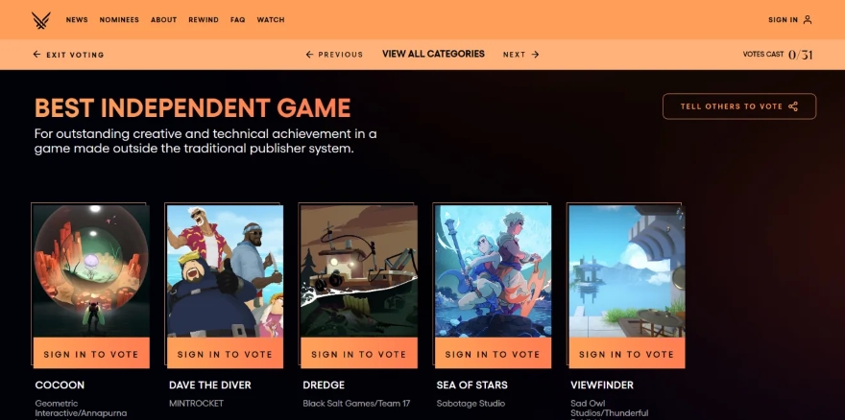The width and height of the screenshot is (845, 420).
Task: Click the category description paragraph
Action: 205,141
